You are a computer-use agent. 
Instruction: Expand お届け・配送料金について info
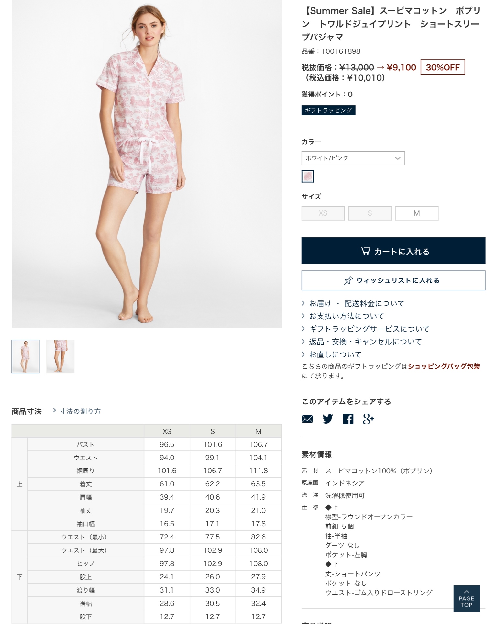pyautogui.click(x=357, y=303)
